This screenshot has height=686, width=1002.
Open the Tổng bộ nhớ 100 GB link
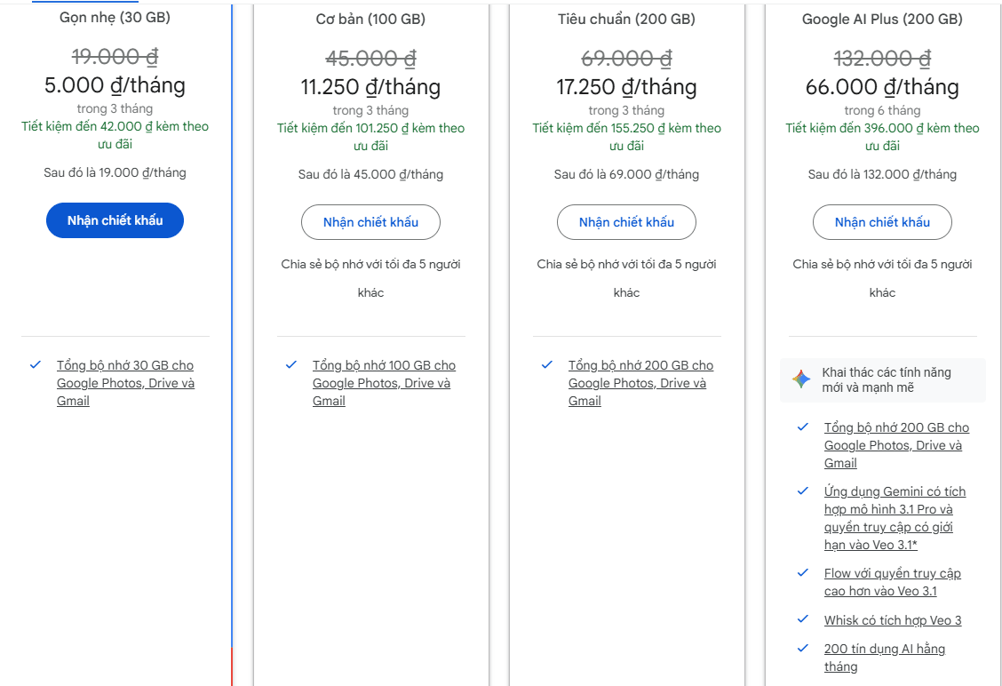tap(384, 383)
